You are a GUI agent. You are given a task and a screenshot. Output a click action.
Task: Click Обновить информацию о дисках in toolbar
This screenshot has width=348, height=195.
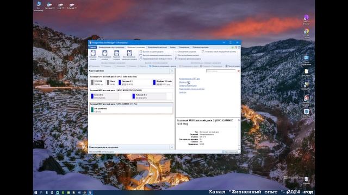[163, 66]
